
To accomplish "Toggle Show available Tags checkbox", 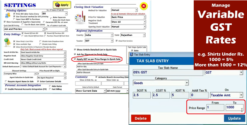I will 14,44.
